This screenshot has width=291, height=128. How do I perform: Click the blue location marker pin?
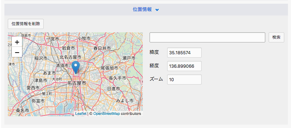pos(75,68)
